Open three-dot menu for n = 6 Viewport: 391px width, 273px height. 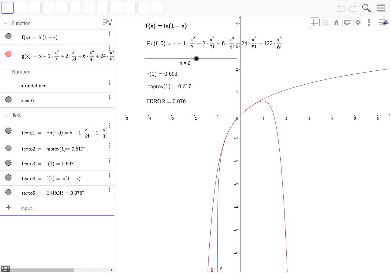[110, 97]
